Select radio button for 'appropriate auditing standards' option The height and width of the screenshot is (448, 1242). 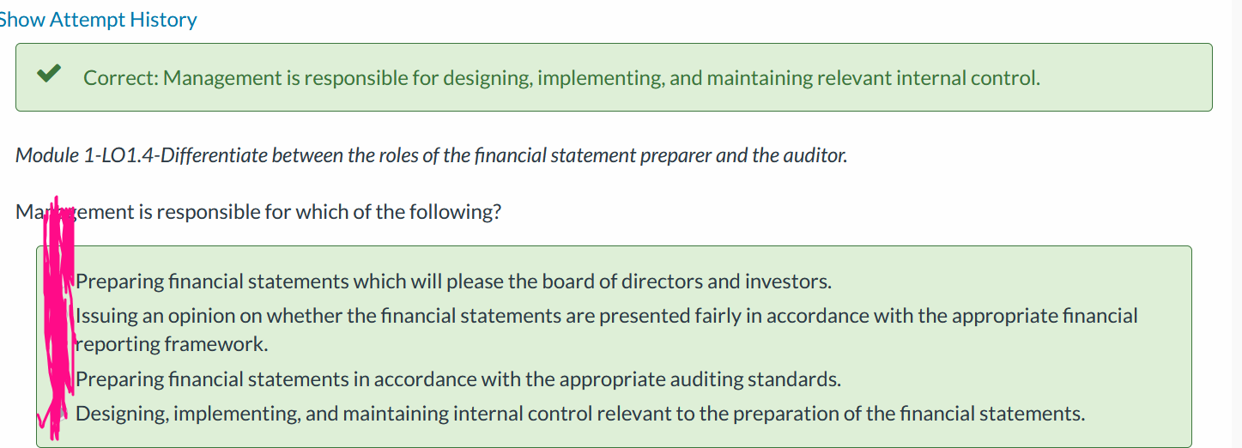pyautogui.click(x=58, y=379)
